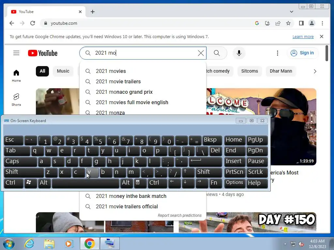Click the volume icon in system tray

(x=301, y=244)
